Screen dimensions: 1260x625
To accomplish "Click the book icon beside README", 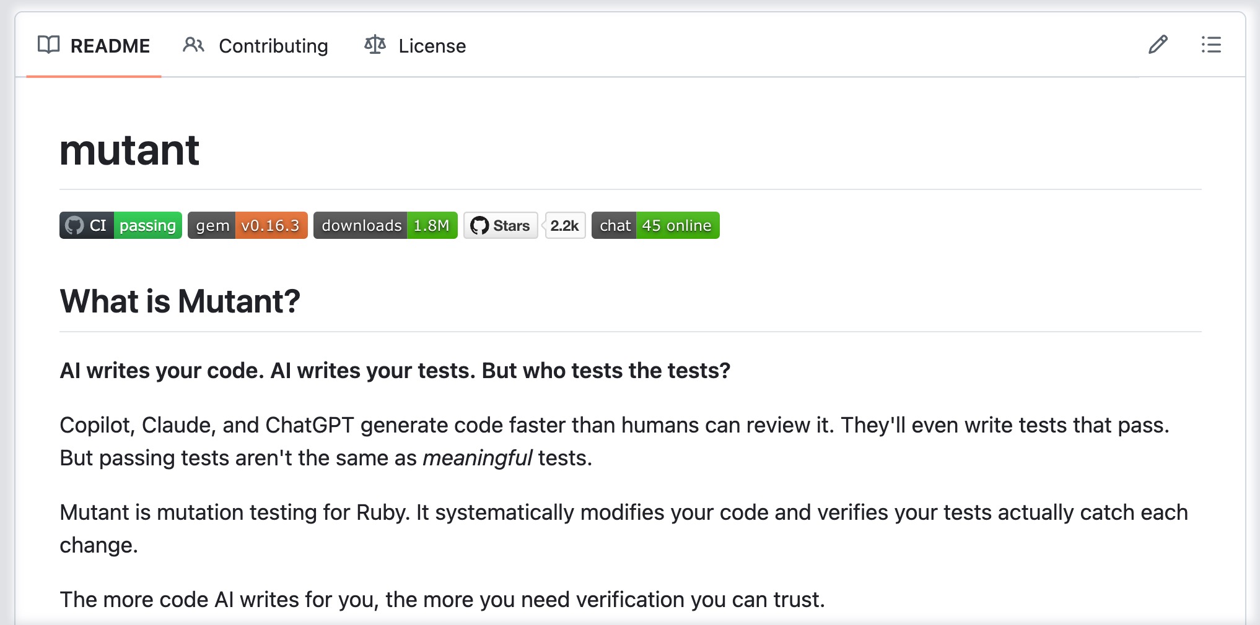I will tap(48, 45).
